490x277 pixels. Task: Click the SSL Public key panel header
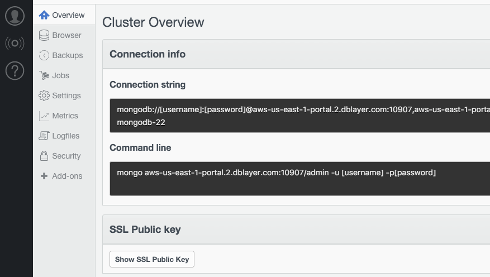(x=296, y=229)
